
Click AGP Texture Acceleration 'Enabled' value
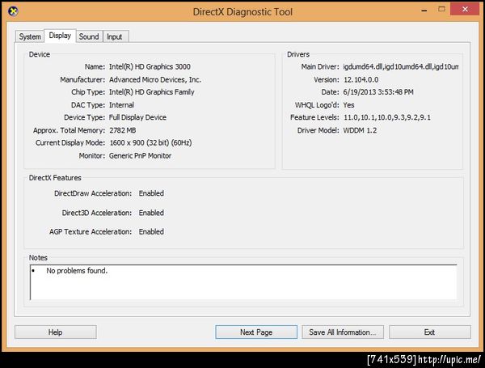pyautogui.click(x=151, y=231)
